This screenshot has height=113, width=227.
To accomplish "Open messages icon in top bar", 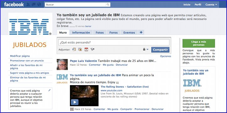I will [x=34, y=4].
